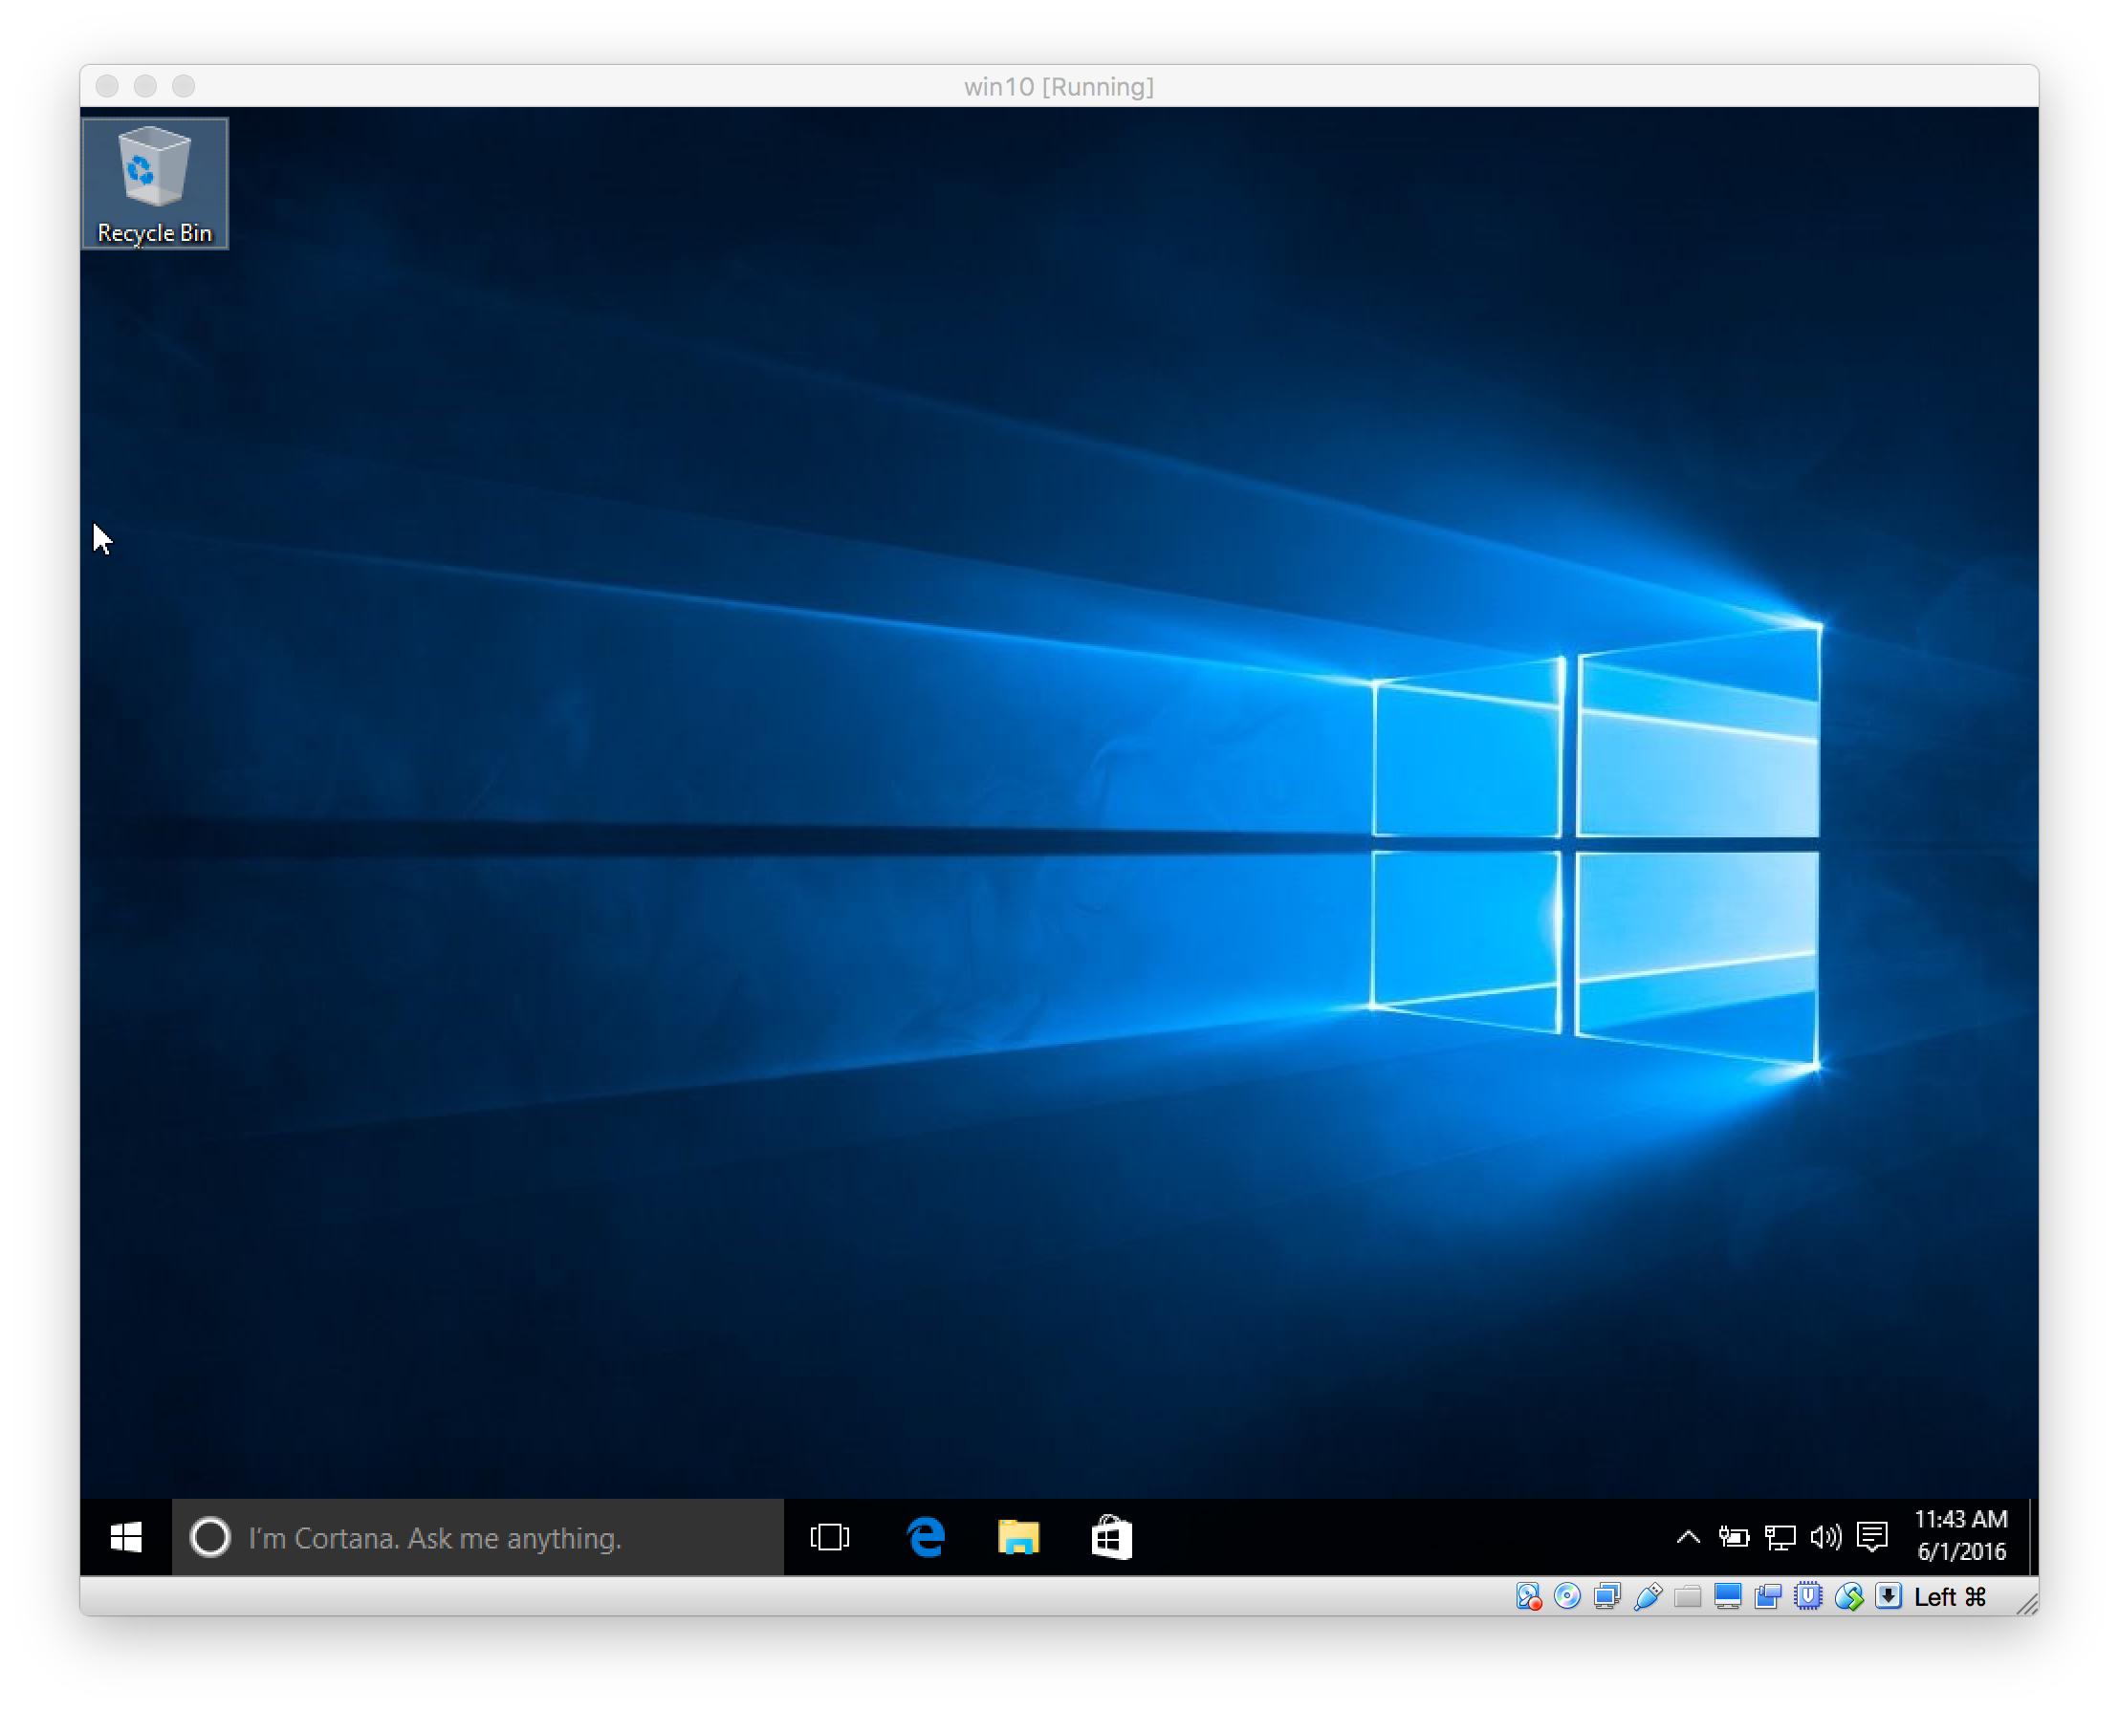Focus the Cortana 'Ask me anything' search box

click(x=478, y=1536)
